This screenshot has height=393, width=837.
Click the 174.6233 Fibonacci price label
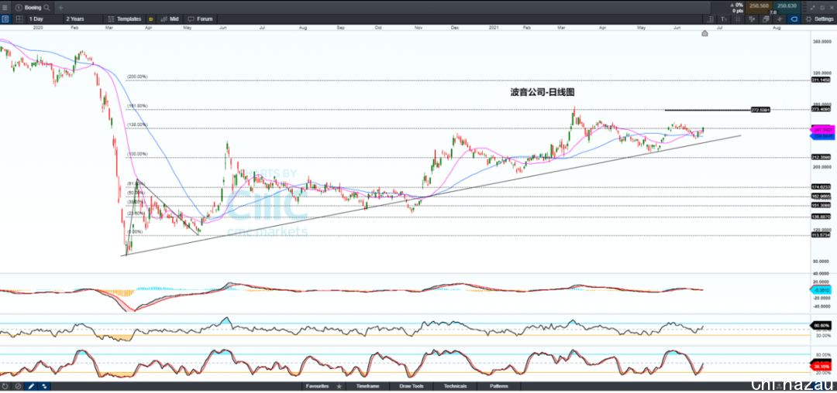[821, 187]
